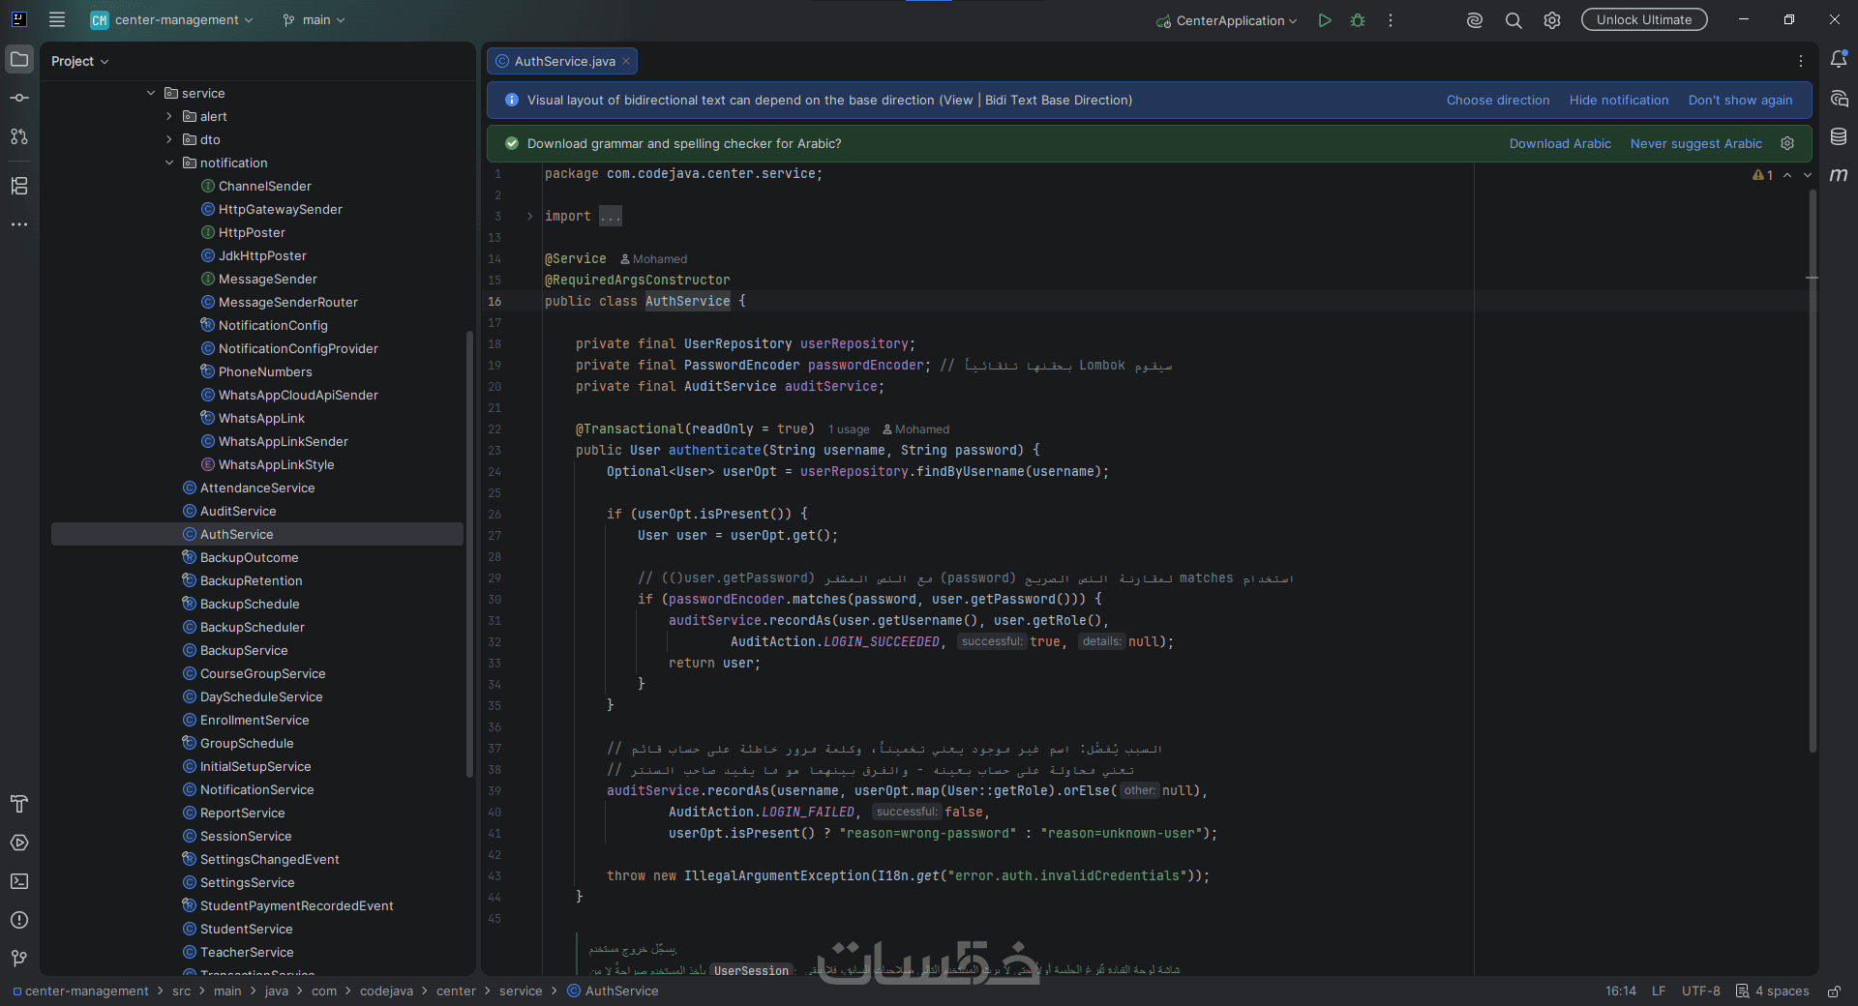Open Project view mode dropdown

[x=79, y=61]
